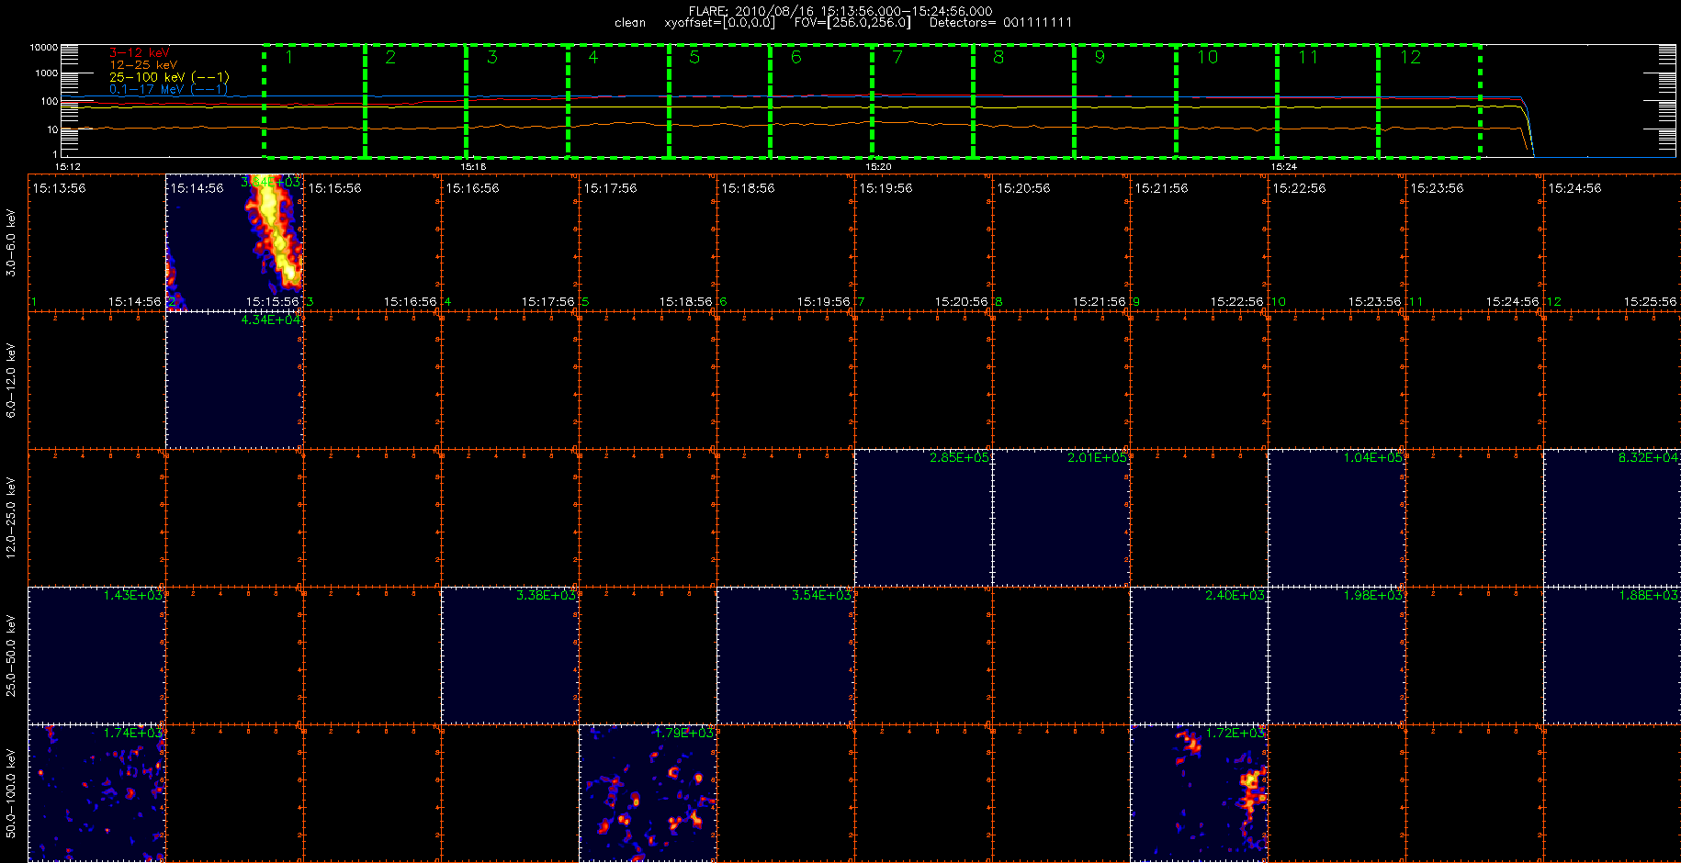Click the 50.0-100.0 keV image labeled 1.79E+03

[648, 793]
